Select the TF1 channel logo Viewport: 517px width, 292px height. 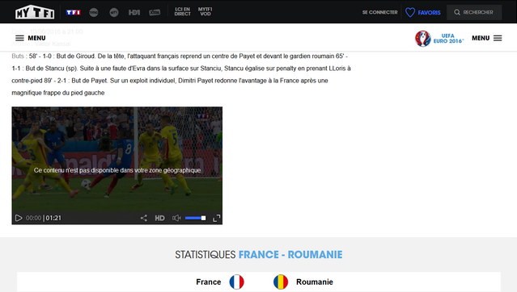click(x=73, y=12)
